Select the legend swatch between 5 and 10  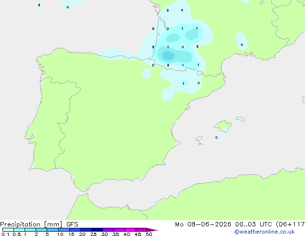(52, 230)
